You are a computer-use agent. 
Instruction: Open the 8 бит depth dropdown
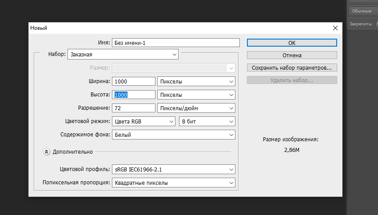[207, 121]
